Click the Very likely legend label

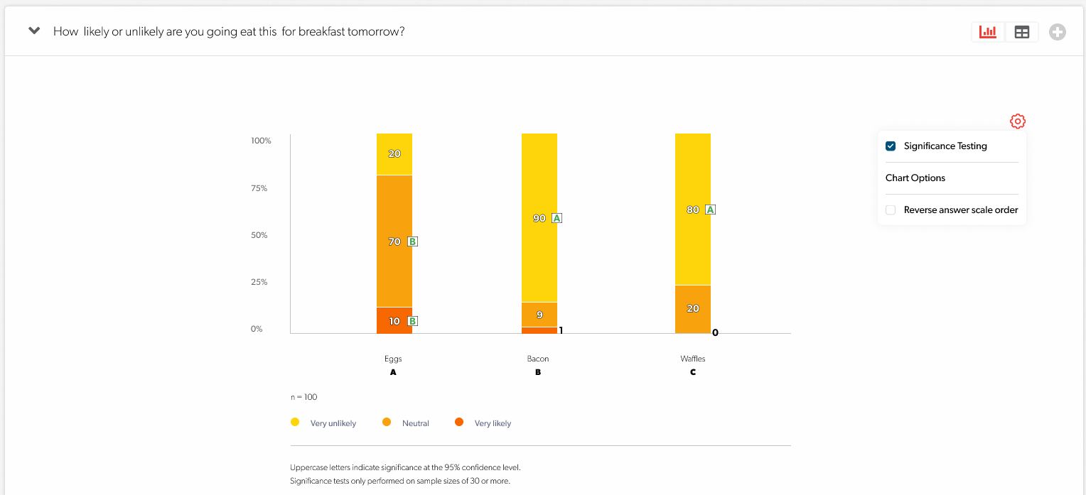coord(493,423)
